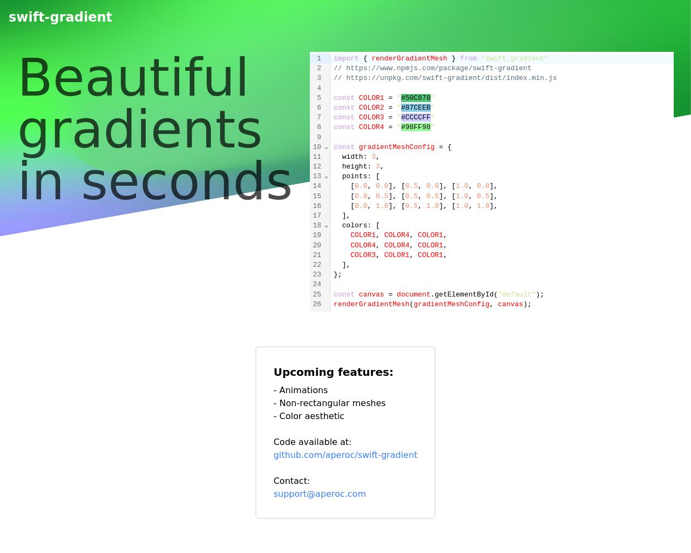Image resolution: width=691 pixels, height=553 pixels.
Task: Click the #CCCCFF color swatch
Action: coord(416,117)
